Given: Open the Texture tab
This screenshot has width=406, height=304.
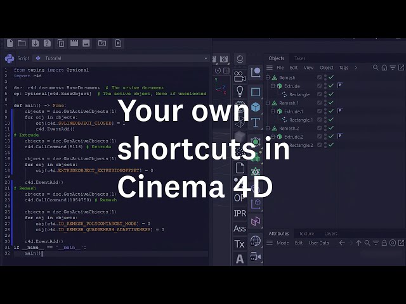Looking at the screenshot, I should click(306, 234).
